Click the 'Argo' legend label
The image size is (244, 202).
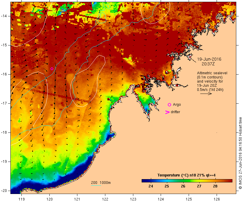(x=177, y=105)
